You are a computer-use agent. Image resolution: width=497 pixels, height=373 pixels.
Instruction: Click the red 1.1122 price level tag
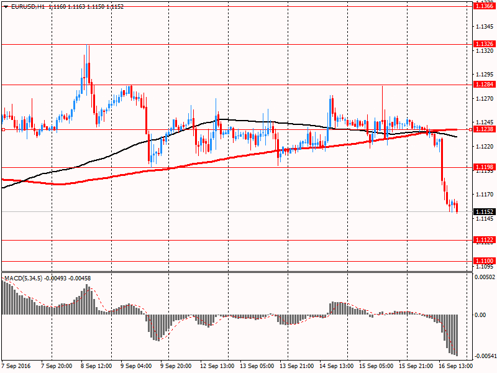pyautogui.click(x=483, y=240)
